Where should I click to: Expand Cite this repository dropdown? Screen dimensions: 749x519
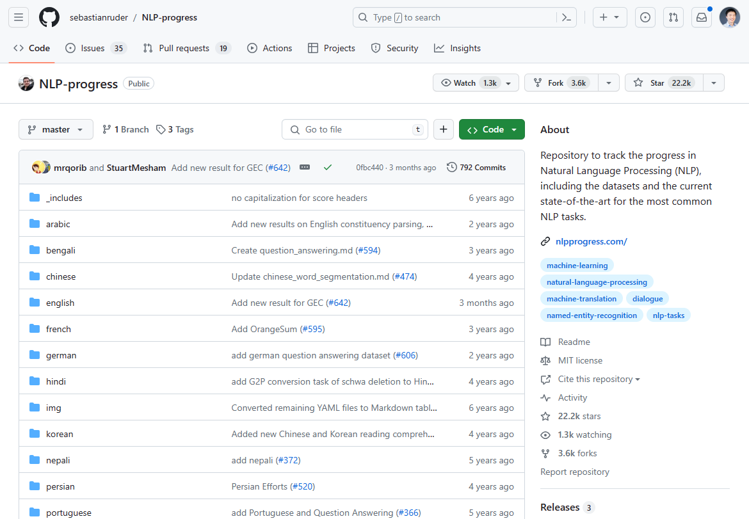(x=599, y=379)
